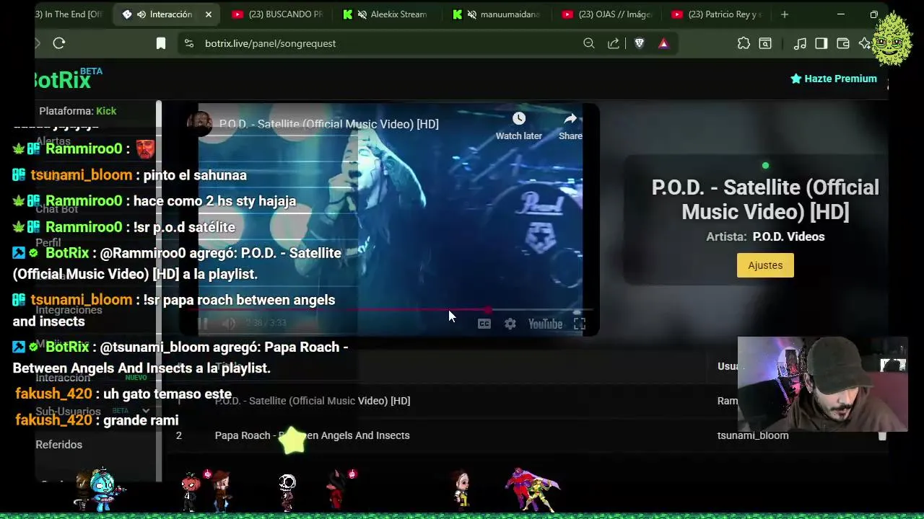Switch to the In The End tab
The height and width of the screenshot is (519, 924).
[69, 14]
